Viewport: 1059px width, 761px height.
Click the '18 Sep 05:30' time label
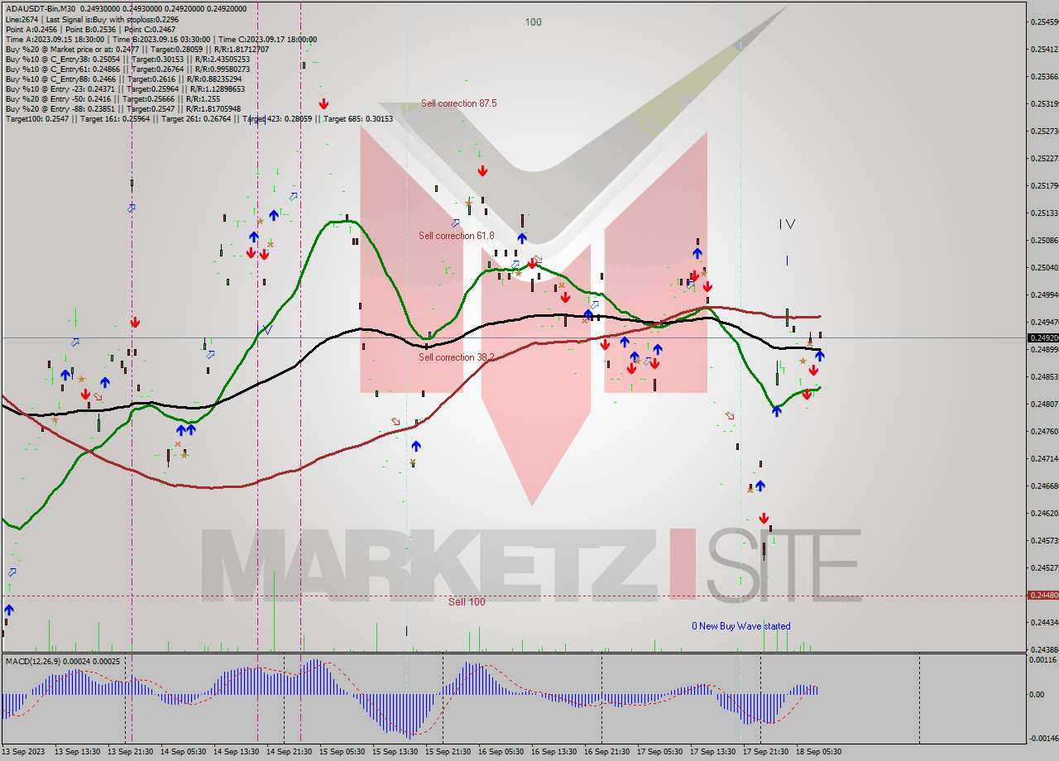pyautogui.click(x=819, y=752)
